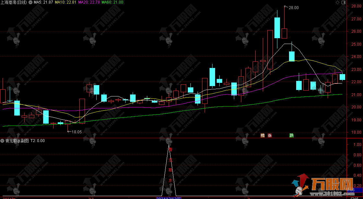Click the 26.00 price axis label
This screenshot has width=363, height=199.
tap(356, 31)
